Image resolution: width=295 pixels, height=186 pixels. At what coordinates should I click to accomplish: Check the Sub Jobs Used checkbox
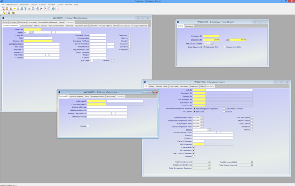click(252, 118)
